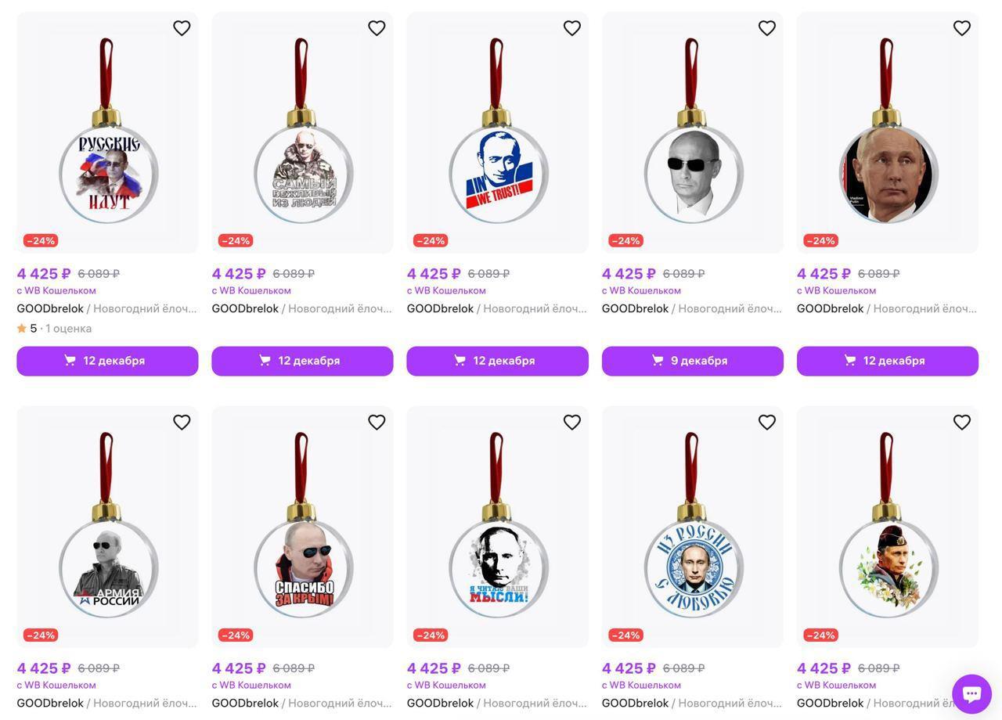Open GOODbrelok link under "Армия России" ornament

click(x=50, y=703)
